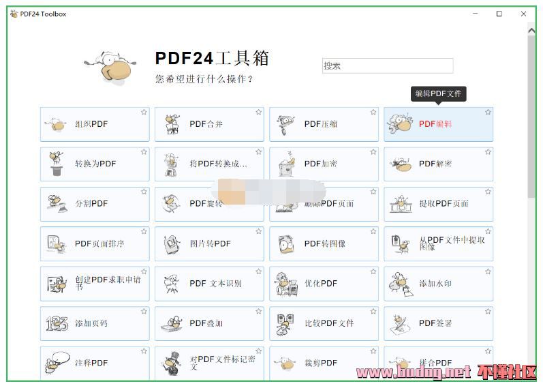Viewport: 543px width, 386px height.
Task: Star the PDF签署 tool
Action: (x=488, y=311)
